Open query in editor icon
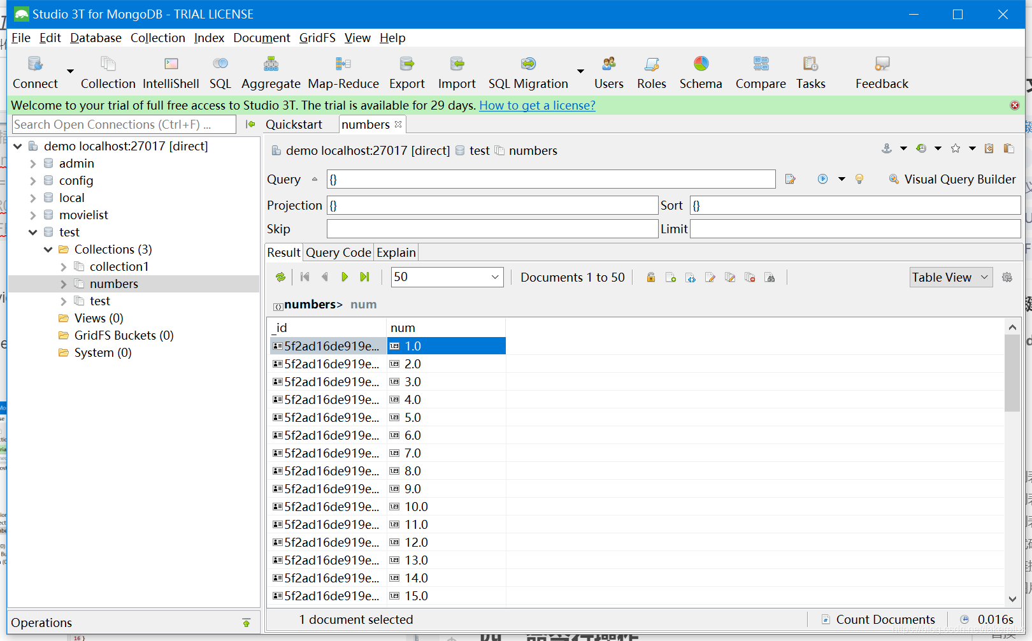This screenshot has width=1032, height=641. 790,179
